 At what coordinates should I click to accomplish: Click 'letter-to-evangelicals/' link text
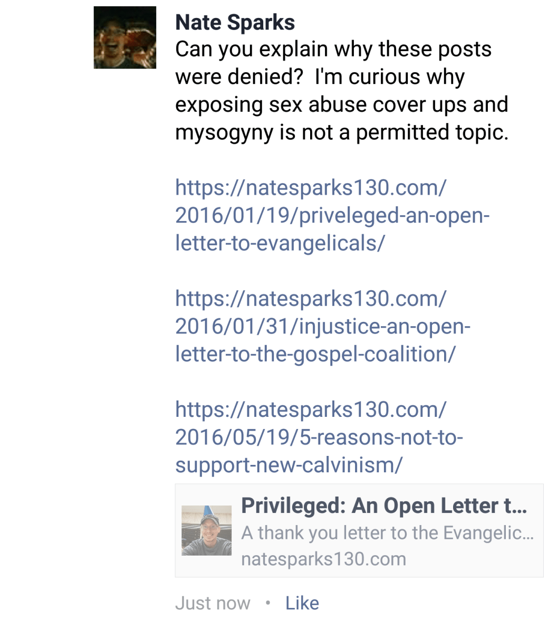(280, 243)
